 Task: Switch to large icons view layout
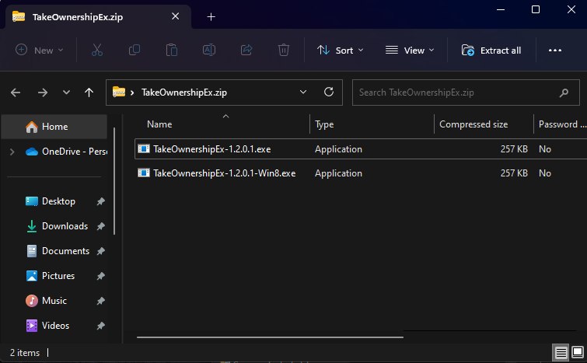[576, 353]
